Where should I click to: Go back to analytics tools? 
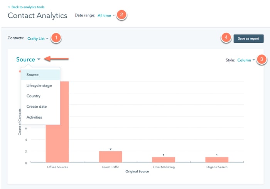tap(26, 7)
